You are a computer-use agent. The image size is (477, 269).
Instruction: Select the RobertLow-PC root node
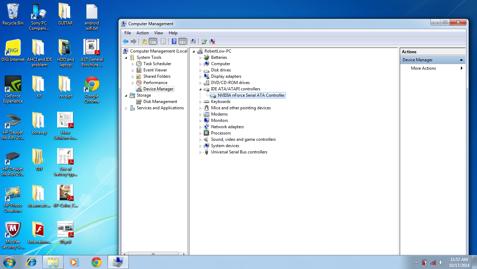[x=218, y=51]
